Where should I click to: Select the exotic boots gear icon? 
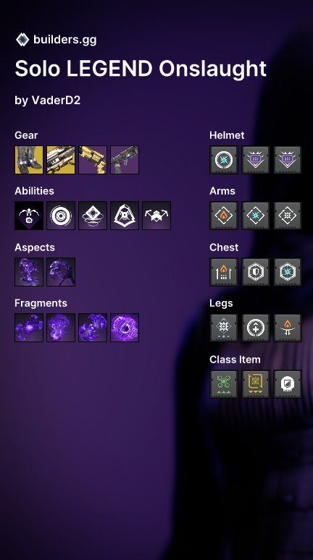29,160
